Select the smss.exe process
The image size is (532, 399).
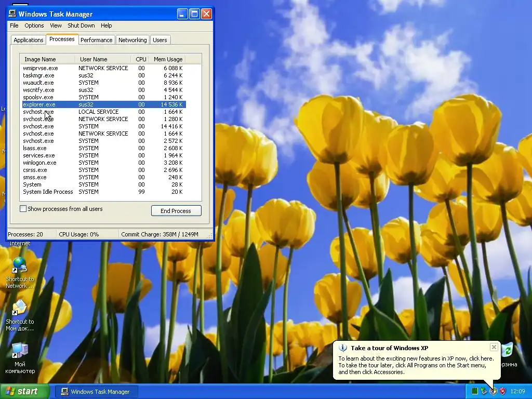coord(104,178)
